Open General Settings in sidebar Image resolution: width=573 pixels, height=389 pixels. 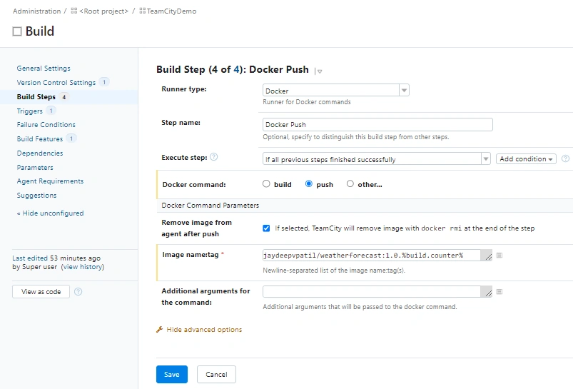(44, 69)
